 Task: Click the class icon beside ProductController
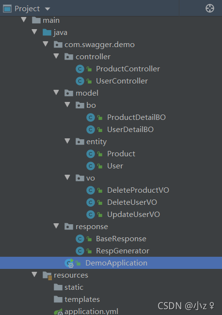(x=80, y=69)
